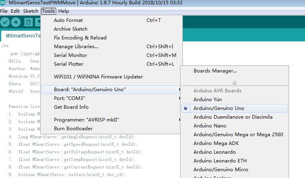The image size is (305, 178).
Task: Open Manage Libraries...
Action: (111, 47)
